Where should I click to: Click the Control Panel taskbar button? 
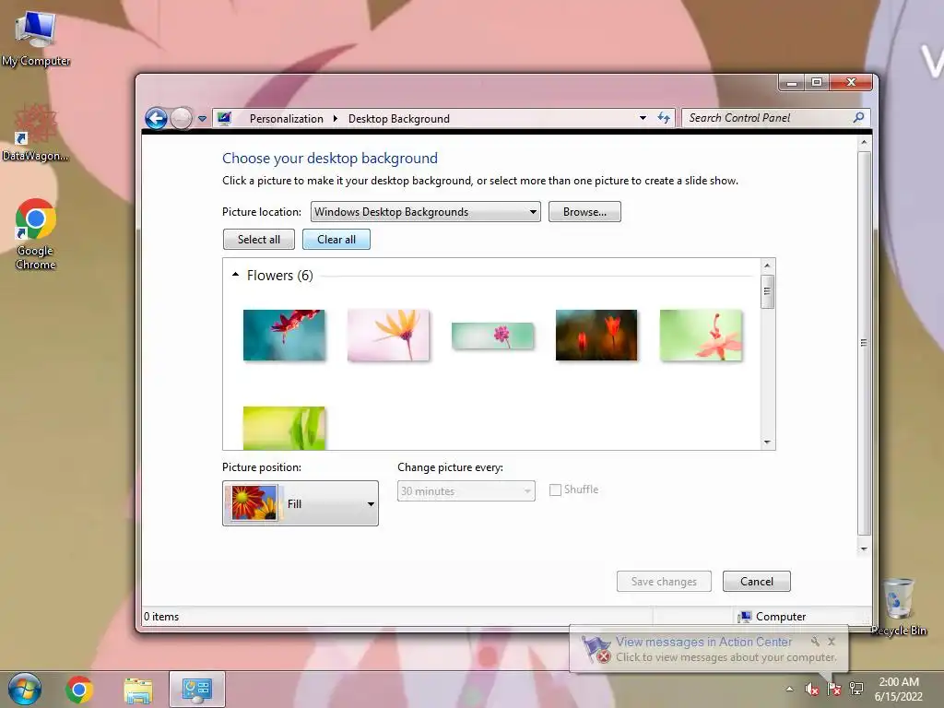pos(197,690)
